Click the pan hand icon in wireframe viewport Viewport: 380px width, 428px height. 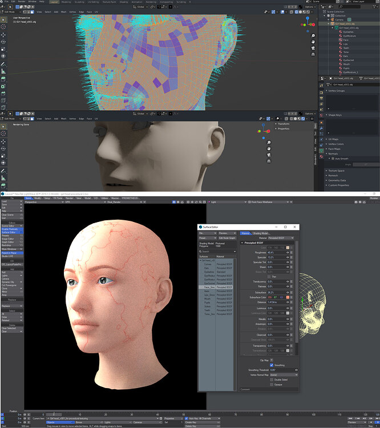coord(313,42)
